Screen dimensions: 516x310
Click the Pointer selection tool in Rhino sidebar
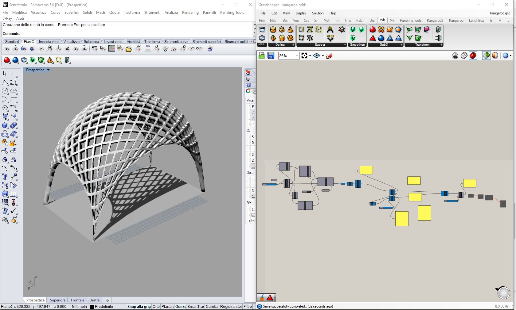(5, 74)
